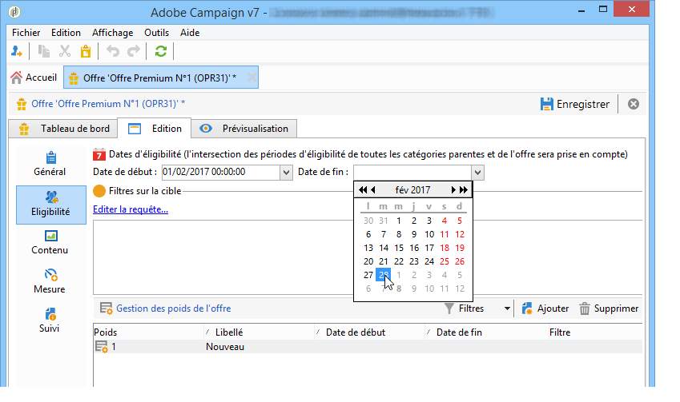
Task: Click the Filtres sur la cible orange icon
Action: point(99,191)
